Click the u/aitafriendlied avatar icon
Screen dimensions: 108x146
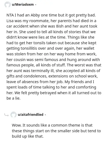pos(13,114)
